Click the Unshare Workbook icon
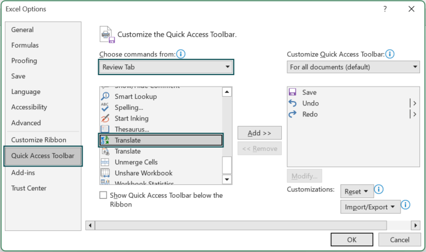 click(105, 173)
